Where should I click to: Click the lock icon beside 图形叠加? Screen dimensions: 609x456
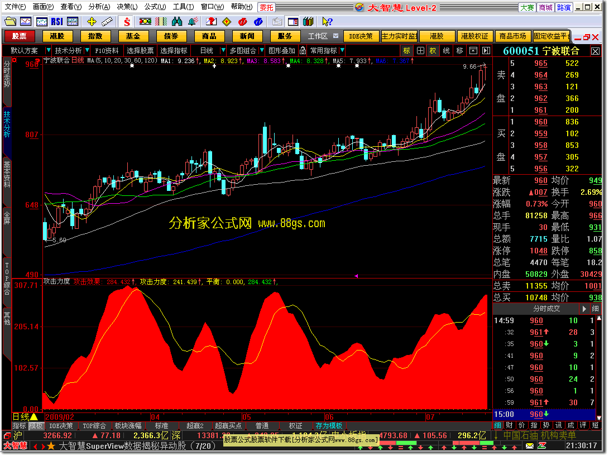[x=303, y=50]
